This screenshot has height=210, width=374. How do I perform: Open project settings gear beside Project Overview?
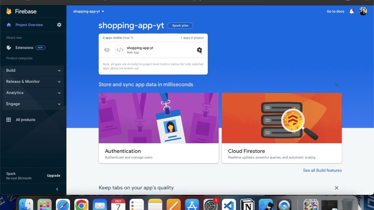(x=59, y=25)
